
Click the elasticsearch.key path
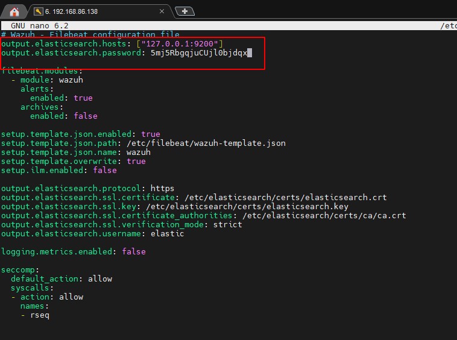click(247, 206)
